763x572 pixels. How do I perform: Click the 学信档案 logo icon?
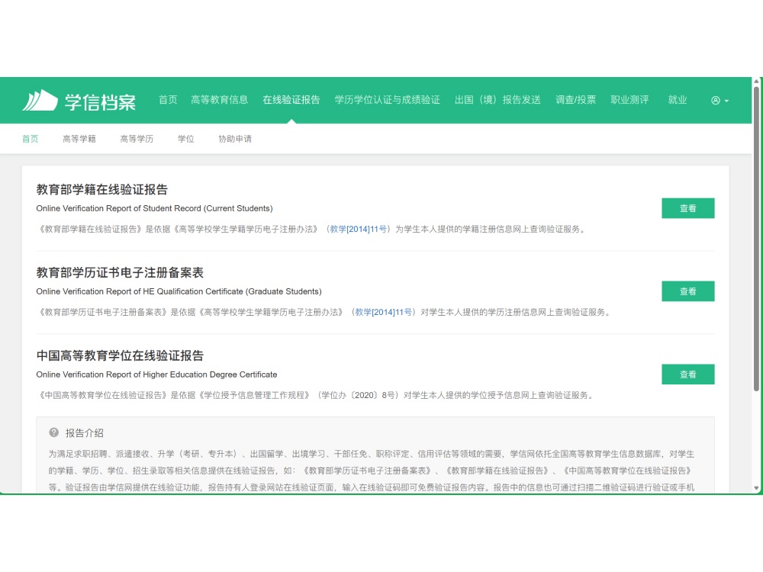click(40, 101)
